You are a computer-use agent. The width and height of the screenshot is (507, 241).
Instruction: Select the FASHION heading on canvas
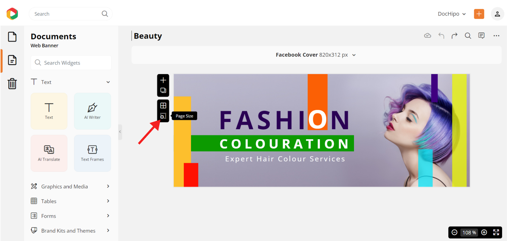(x=285, y=120)
